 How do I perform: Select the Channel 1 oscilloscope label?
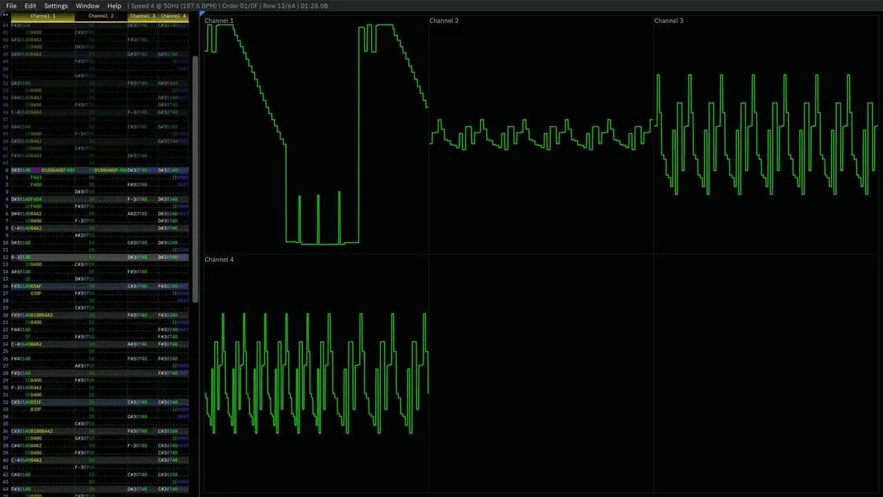(x=219, y=21)
